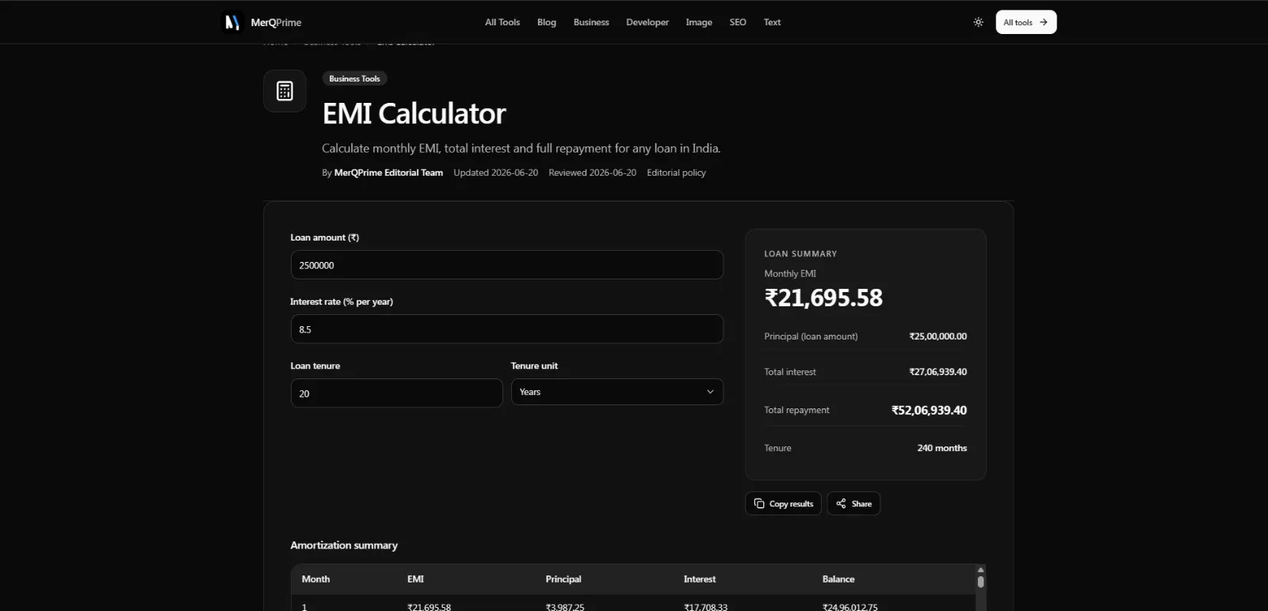1268x611 pixels.
Task: Click the Copy results button
Action: (x=783, y=503)
